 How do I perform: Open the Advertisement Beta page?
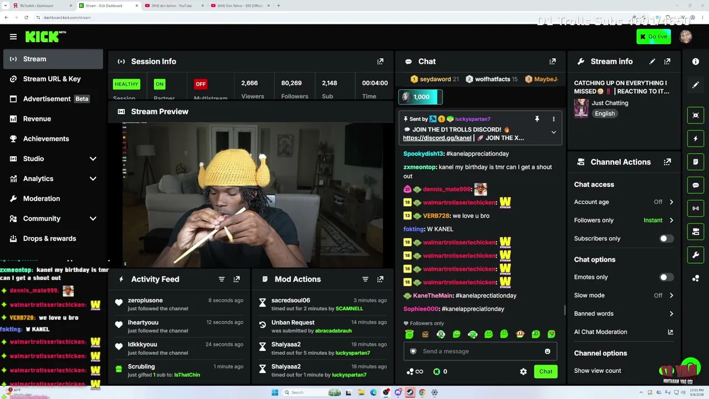tap(53, 99)
